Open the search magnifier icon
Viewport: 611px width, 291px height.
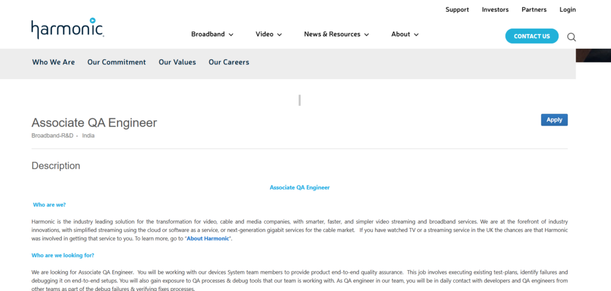(x=571, y=37)
